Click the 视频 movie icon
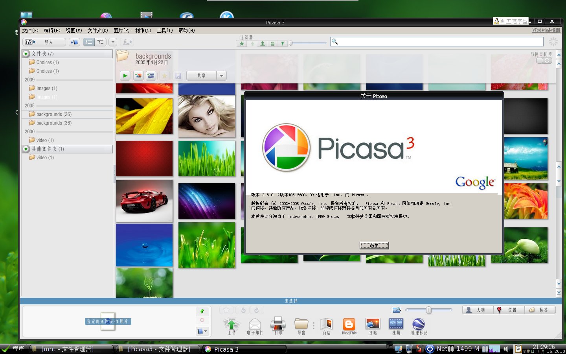Image resolution: width=566 pixels, height=354 pixels. pyautogui.click(x=396, y=323)
